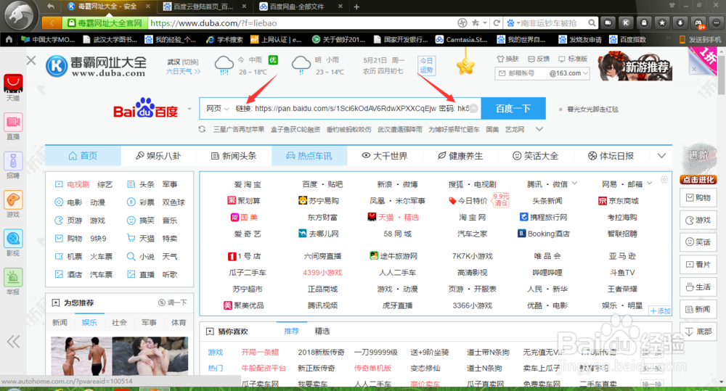Image resolution: width=726 pixels, height=391 pixels.
Task: Open the home icon on bookmarks bar
Action: pyautogui.click(x=9, y=40)
